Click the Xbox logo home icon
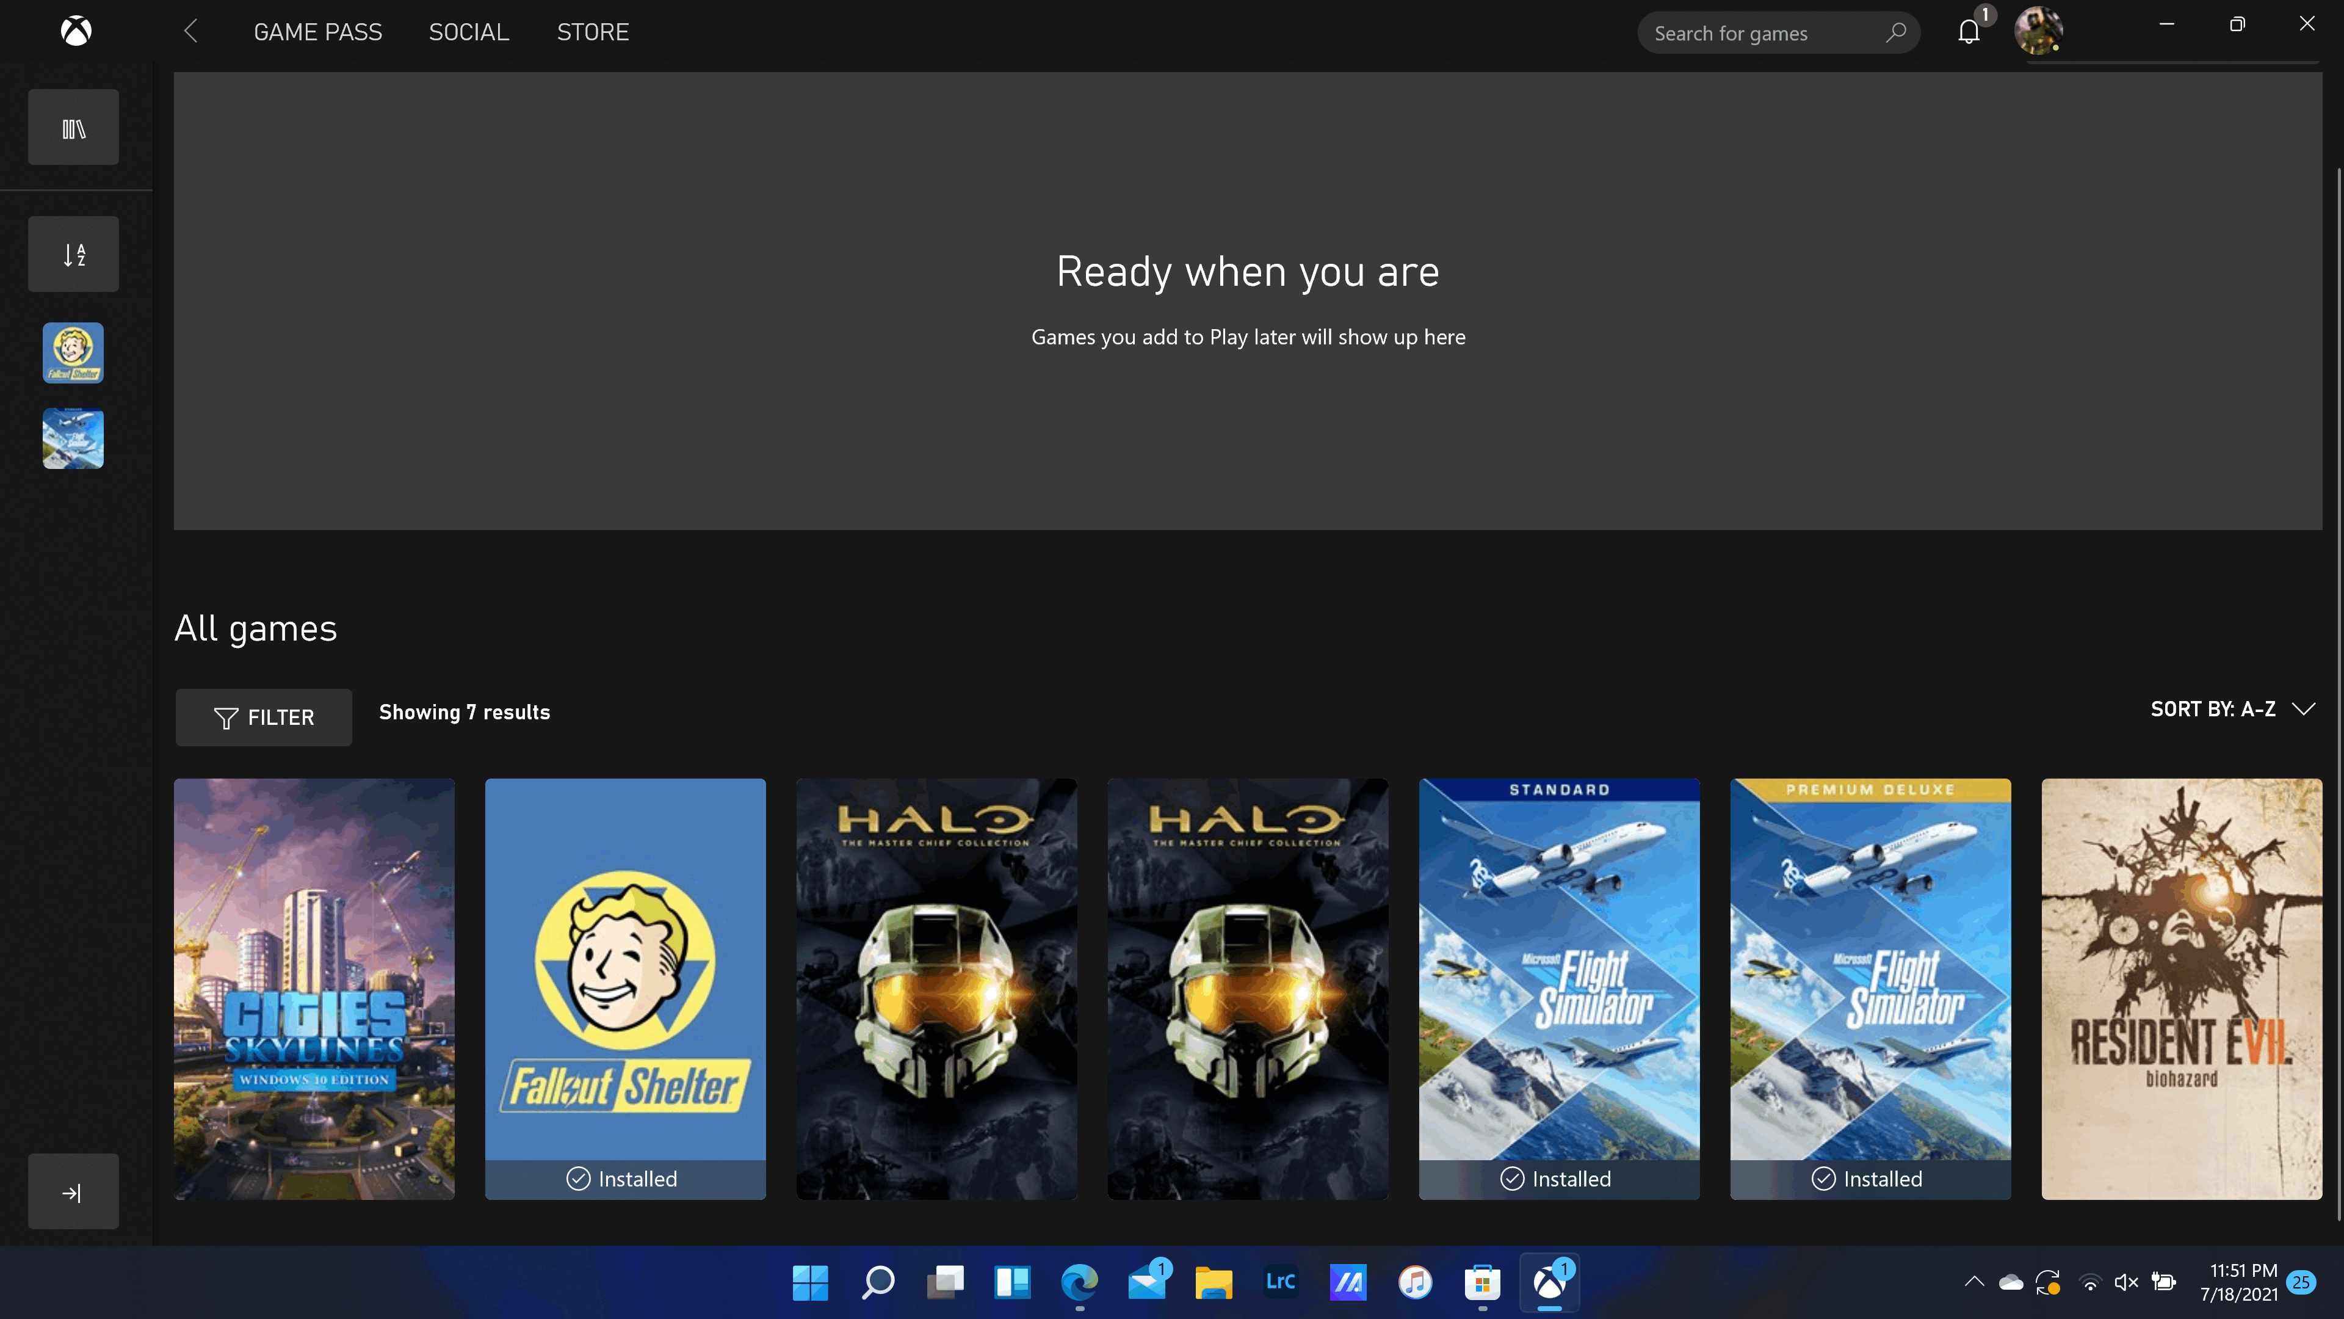This screenshot has height=1319, width=2344. (76, 32)
